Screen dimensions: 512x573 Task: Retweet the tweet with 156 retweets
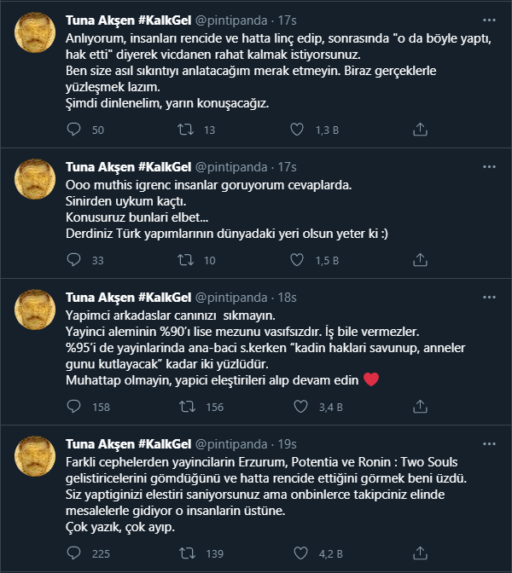(184, 407)
